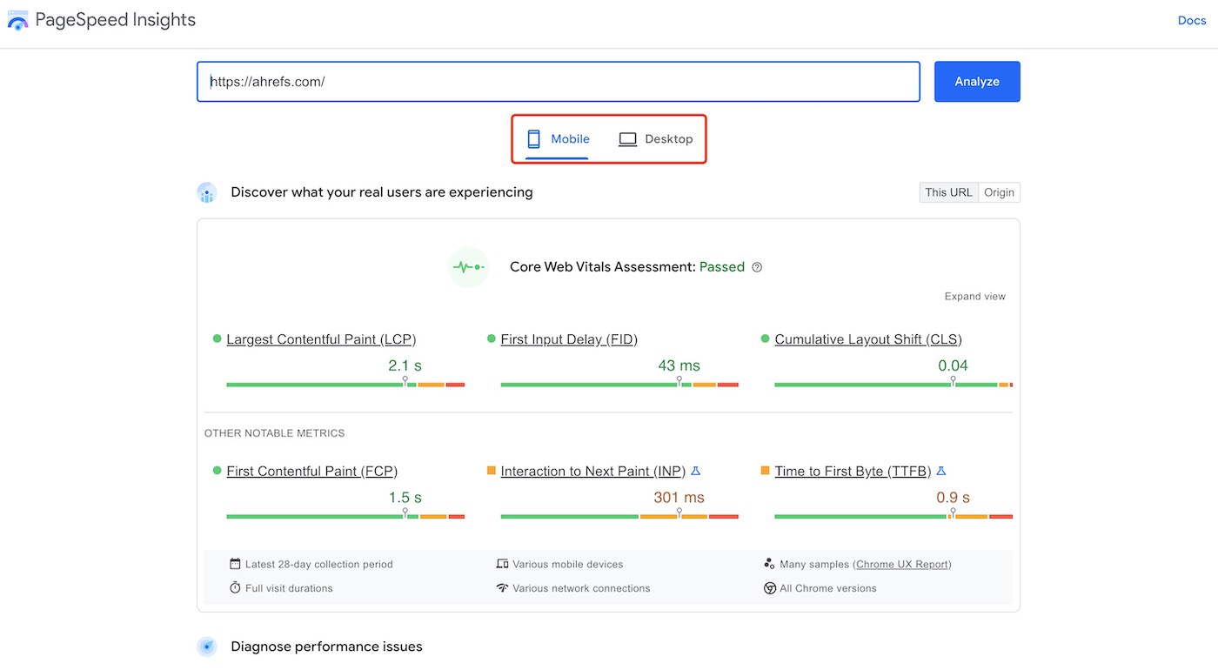Click the calendar icon for collection period
This screenshot has height=670, width=1218.
click(235, 564)
